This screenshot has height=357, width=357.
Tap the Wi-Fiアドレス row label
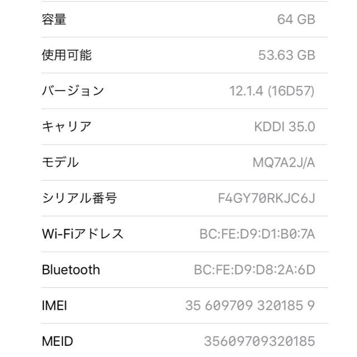83,234
